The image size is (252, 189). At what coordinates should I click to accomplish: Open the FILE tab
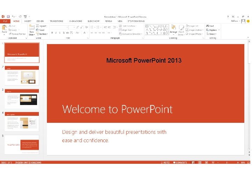click(5, 21)
